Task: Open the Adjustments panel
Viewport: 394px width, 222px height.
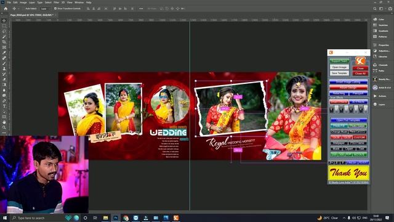Action: pyautogui.click(x=381, y=51)
